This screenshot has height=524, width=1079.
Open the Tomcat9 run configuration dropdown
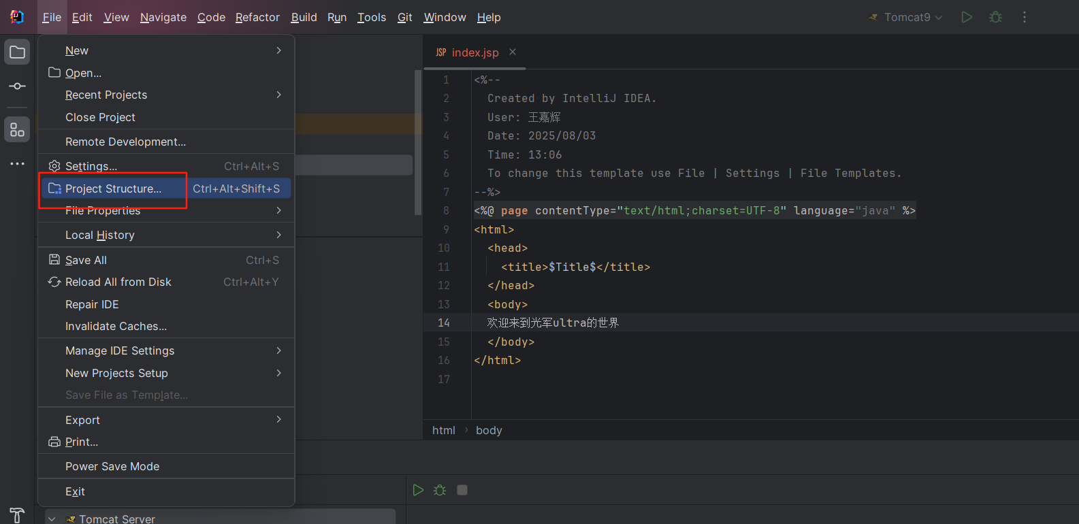click(x=905, y=17)
